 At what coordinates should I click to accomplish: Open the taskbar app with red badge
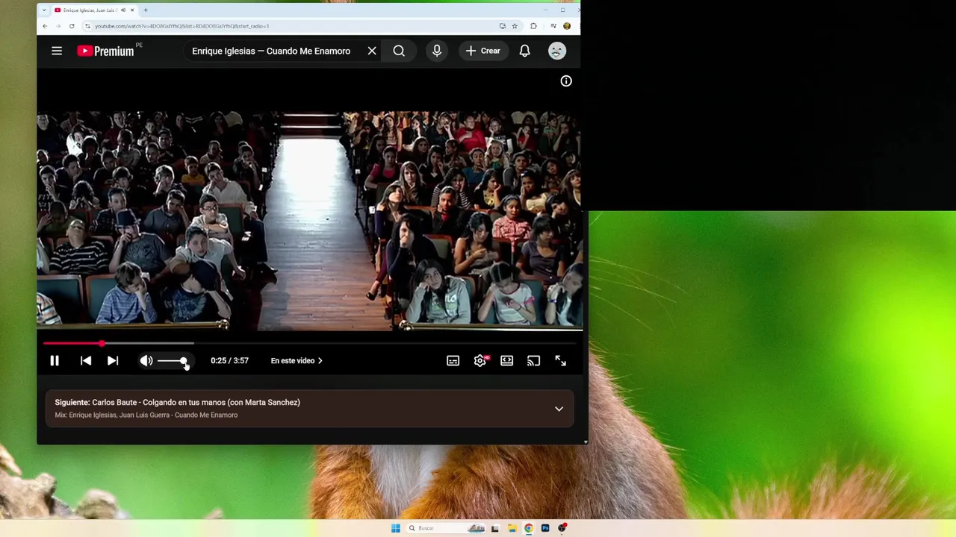[x=562, y=528]
